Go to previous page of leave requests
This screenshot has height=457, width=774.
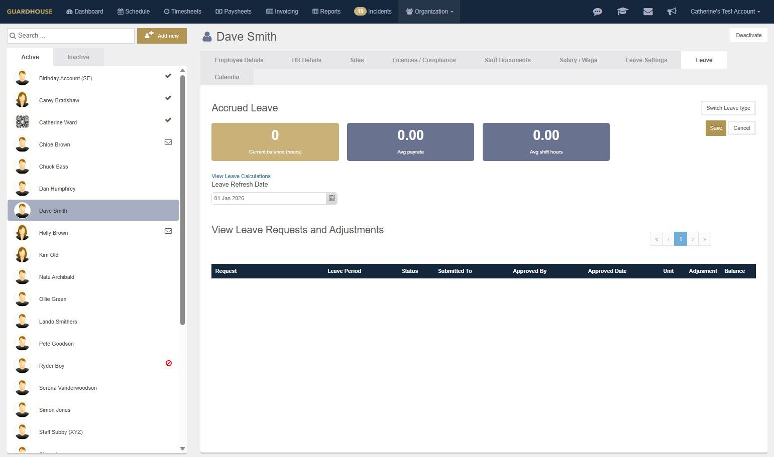coord(669,239)
